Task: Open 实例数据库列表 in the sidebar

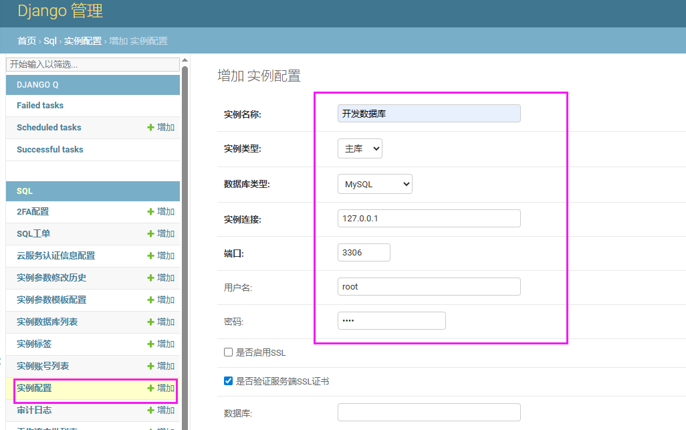Action: click(x=47, y=322)
